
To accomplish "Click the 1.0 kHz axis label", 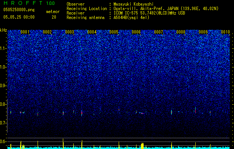I will (x=3, y=67).
